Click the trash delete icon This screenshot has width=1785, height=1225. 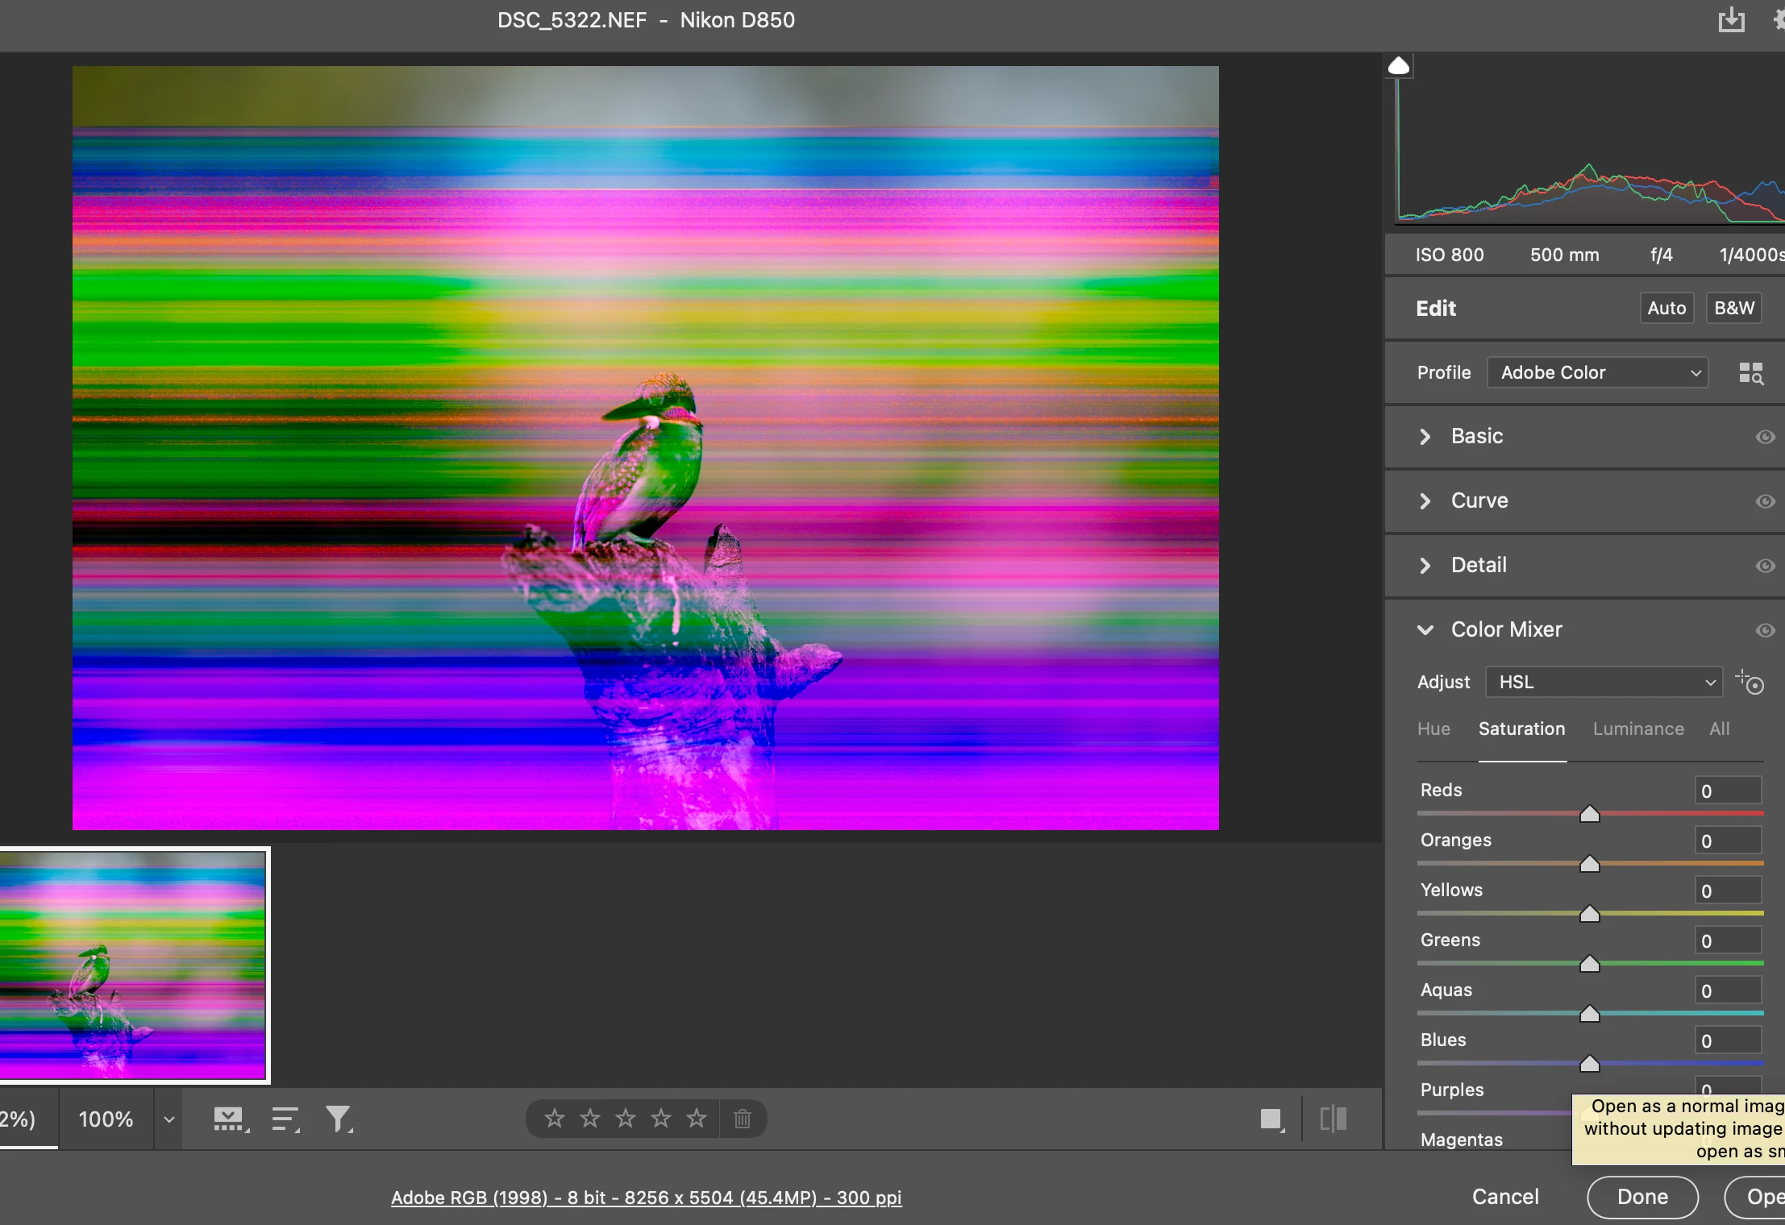(743, 1119)
